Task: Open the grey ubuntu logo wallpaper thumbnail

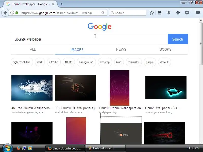Action: (121, 134)
